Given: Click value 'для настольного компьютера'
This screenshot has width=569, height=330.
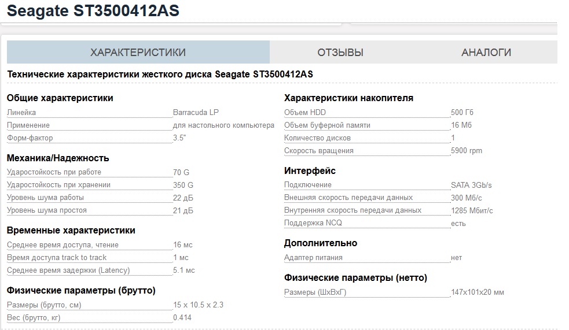Looking at the screenshot, I should click(x=223, y=125).
